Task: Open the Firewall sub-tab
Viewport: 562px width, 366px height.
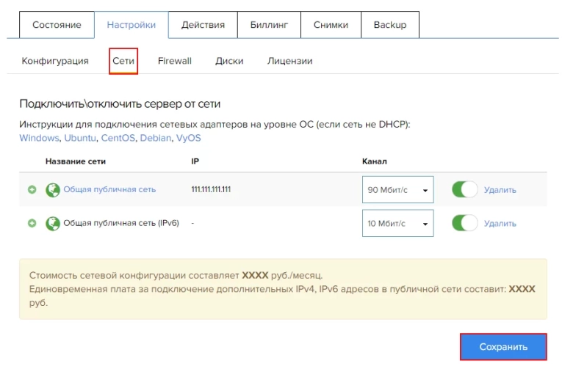Action: pos(175,61)
